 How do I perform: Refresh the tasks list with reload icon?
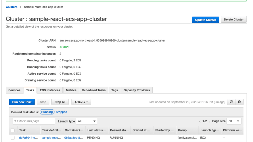pos(231,102)
